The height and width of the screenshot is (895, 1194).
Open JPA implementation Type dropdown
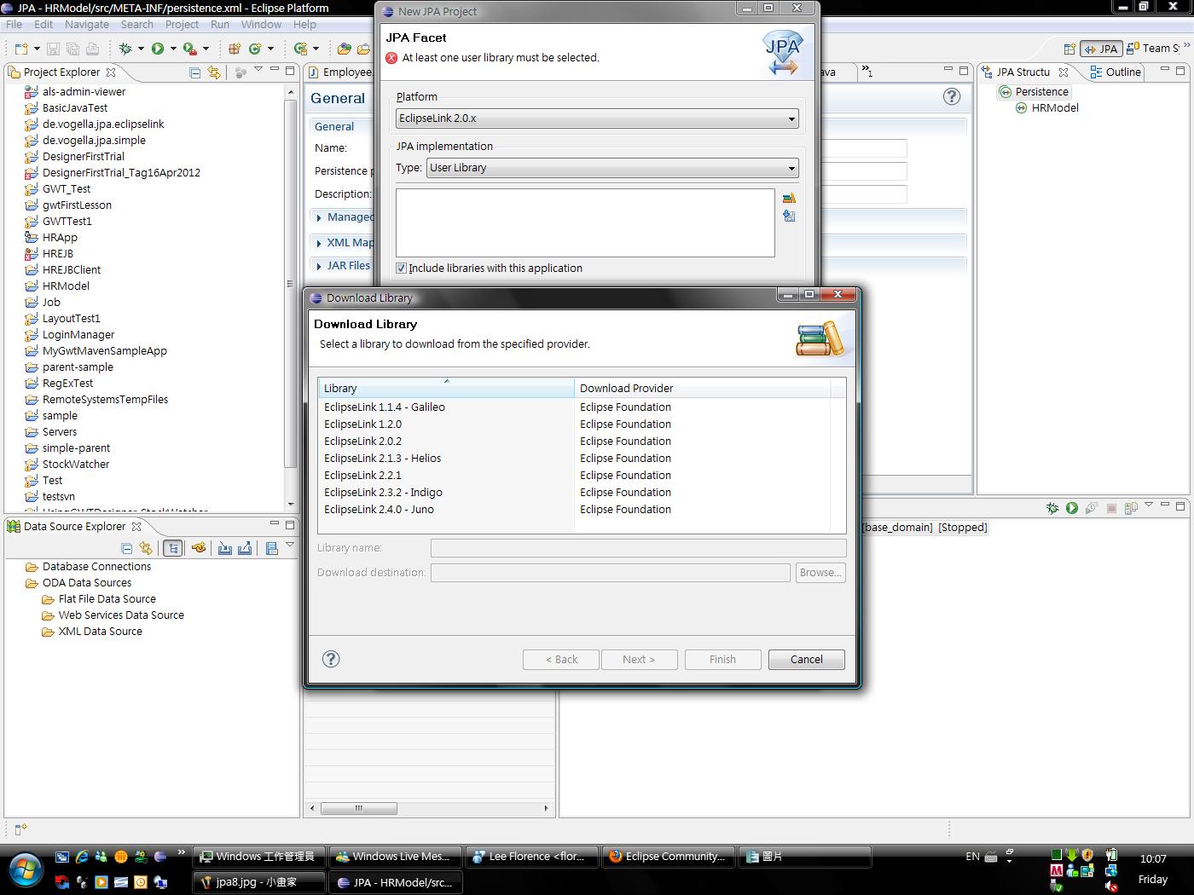612,168
